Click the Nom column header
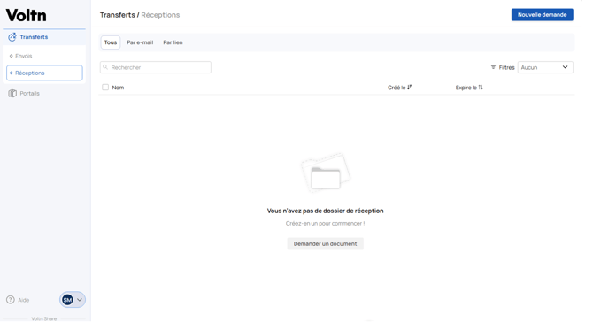593x322 pixels. (x=118, y=88)
